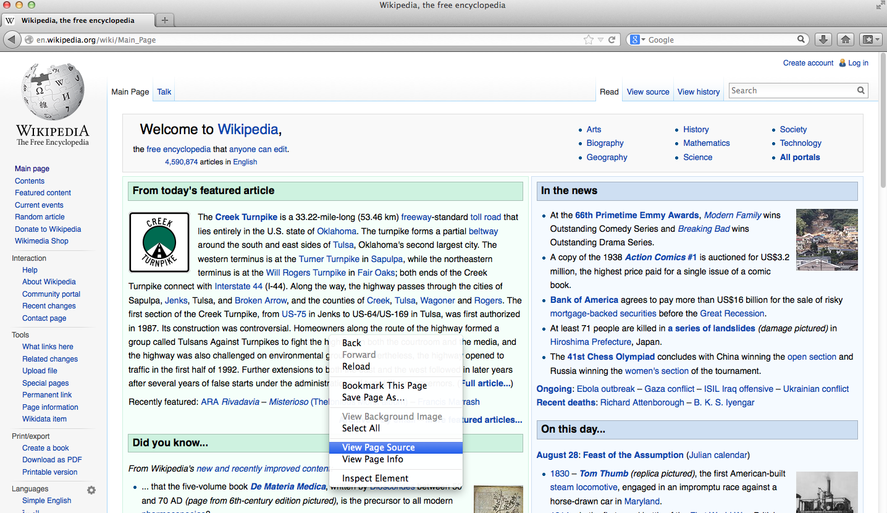
Task: Click in the Wikipedia Search field
Action: (792, 91)
